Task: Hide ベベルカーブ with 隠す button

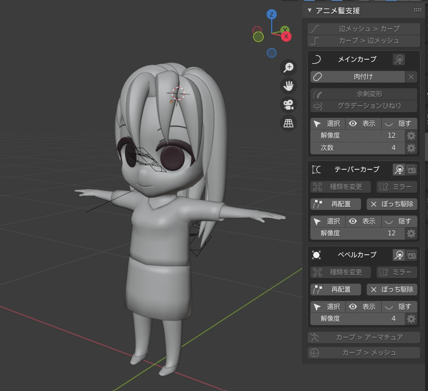Action: pyautogui.click(x=399, y=307)
